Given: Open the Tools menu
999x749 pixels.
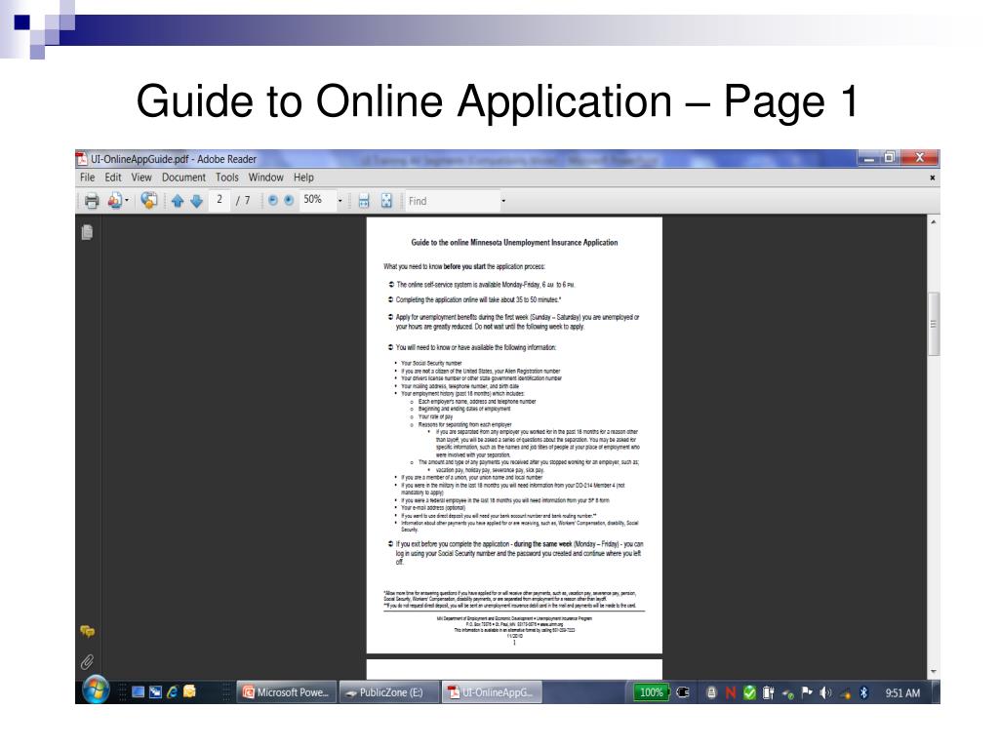Looking at the screenshot, I should (x=226, y=177).
